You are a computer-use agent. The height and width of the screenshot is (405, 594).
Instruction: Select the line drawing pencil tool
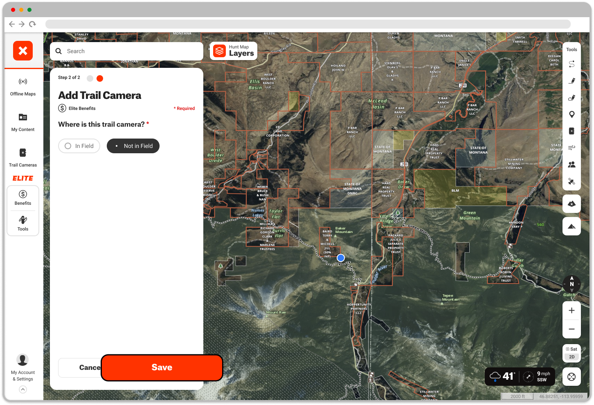(x=571, y=81)
